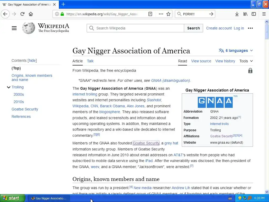Open page actions three-dot menu in address bar
Viewport: 269px width, 202px height.
tap(161, 14)
